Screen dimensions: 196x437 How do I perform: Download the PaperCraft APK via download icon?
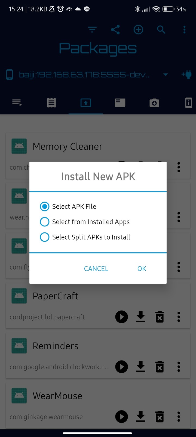coord(140,317)
